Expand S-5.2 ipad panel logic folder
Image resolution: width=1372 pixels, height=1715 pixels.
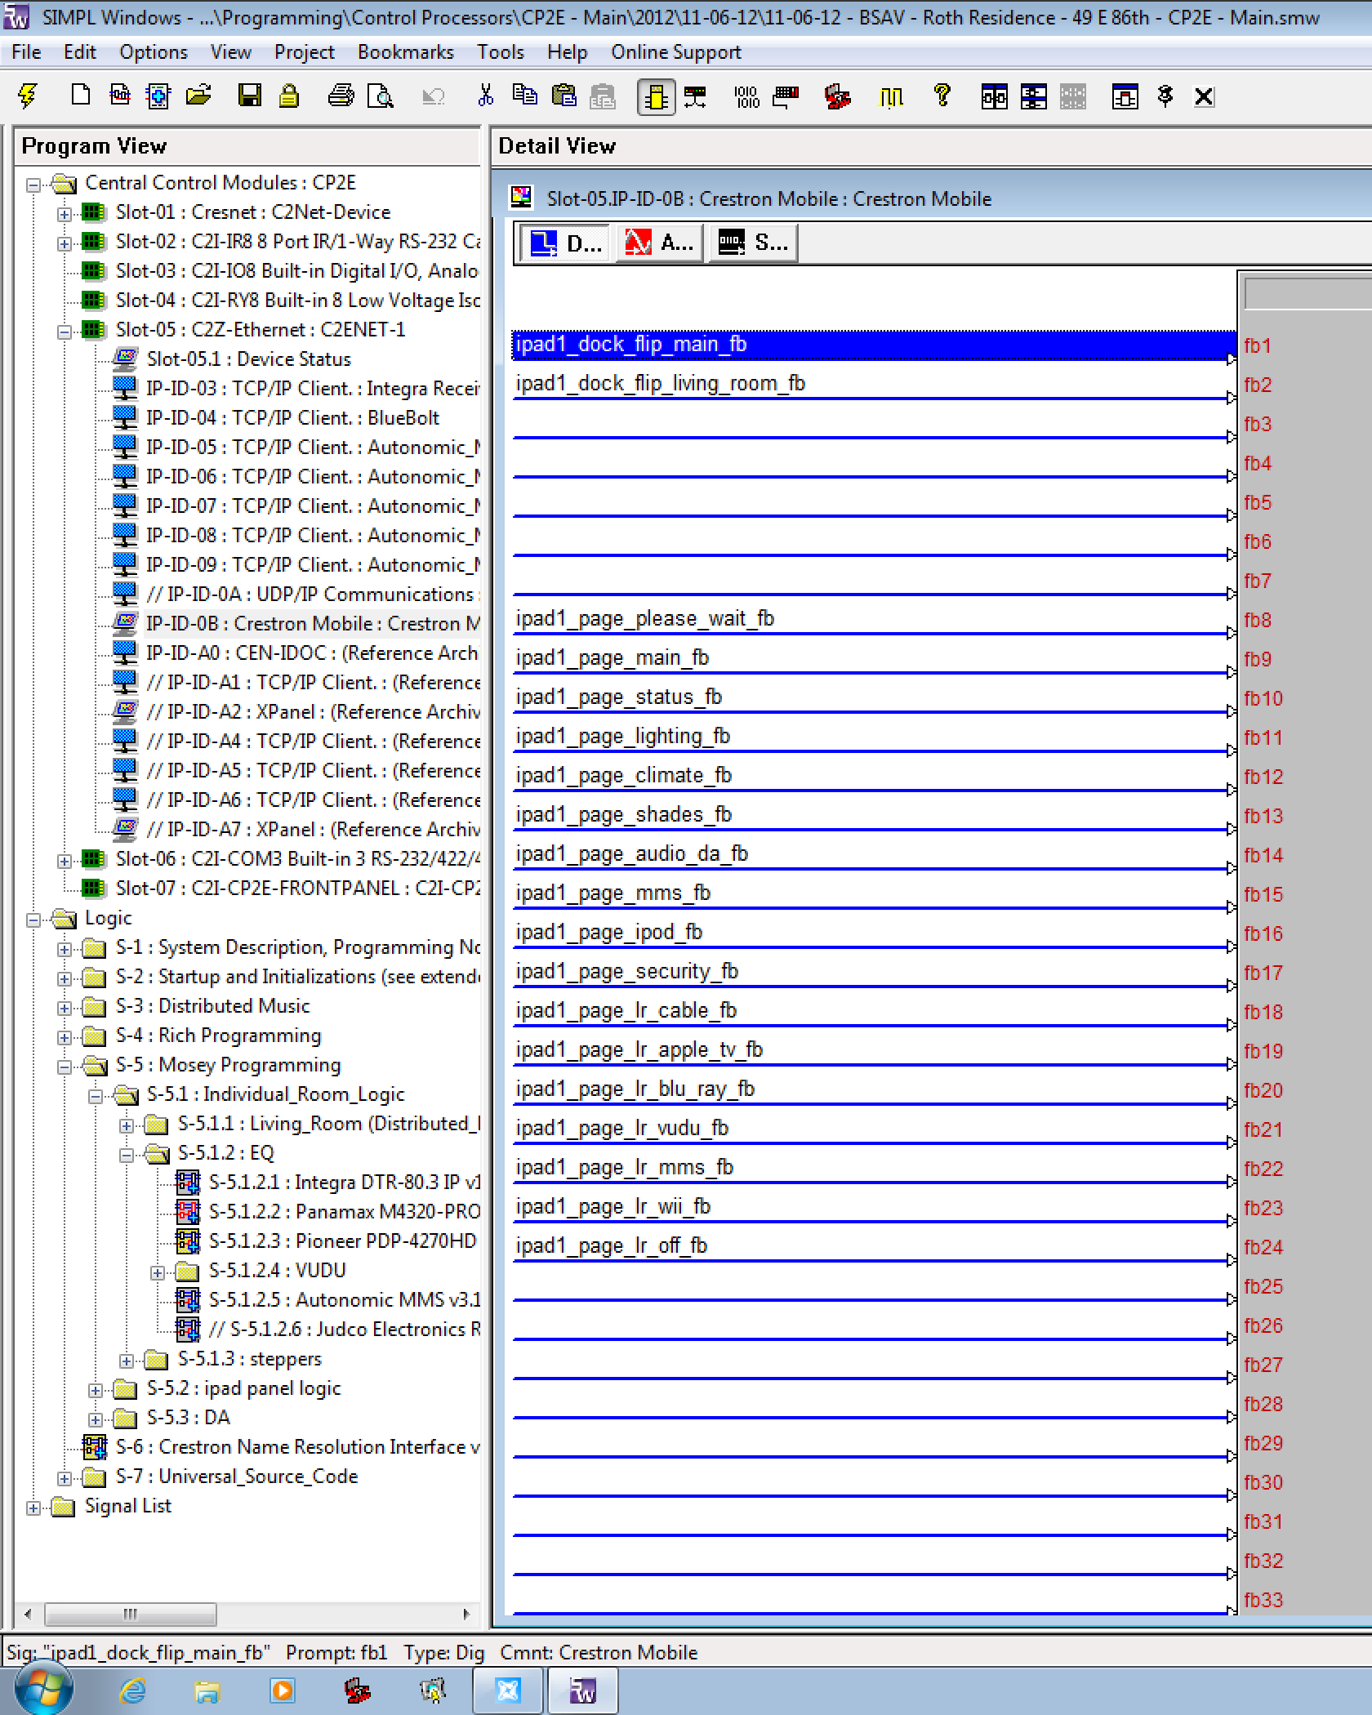point(96,1390)
